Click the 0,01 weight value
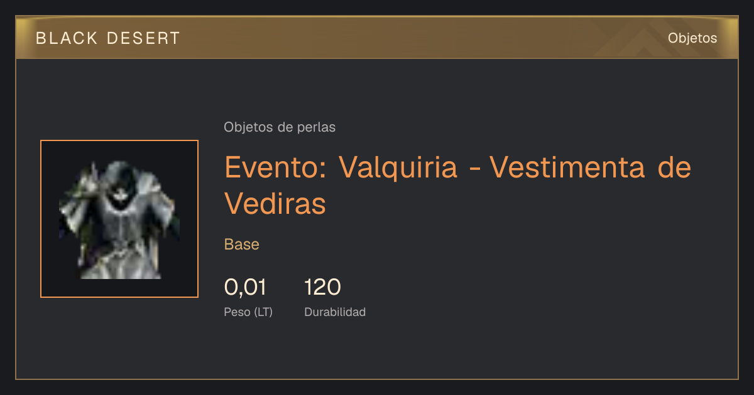 tap(246, 287)
